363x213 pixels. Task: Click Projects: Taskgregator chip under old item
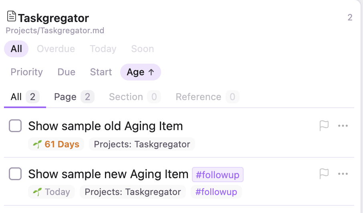pyautogui.click(x=142, y=144)
